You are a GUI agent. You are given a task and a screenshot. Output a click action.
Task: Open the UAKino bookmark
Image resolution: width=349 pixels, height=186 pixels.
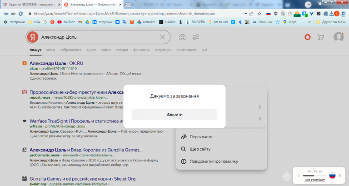point(167,22)
